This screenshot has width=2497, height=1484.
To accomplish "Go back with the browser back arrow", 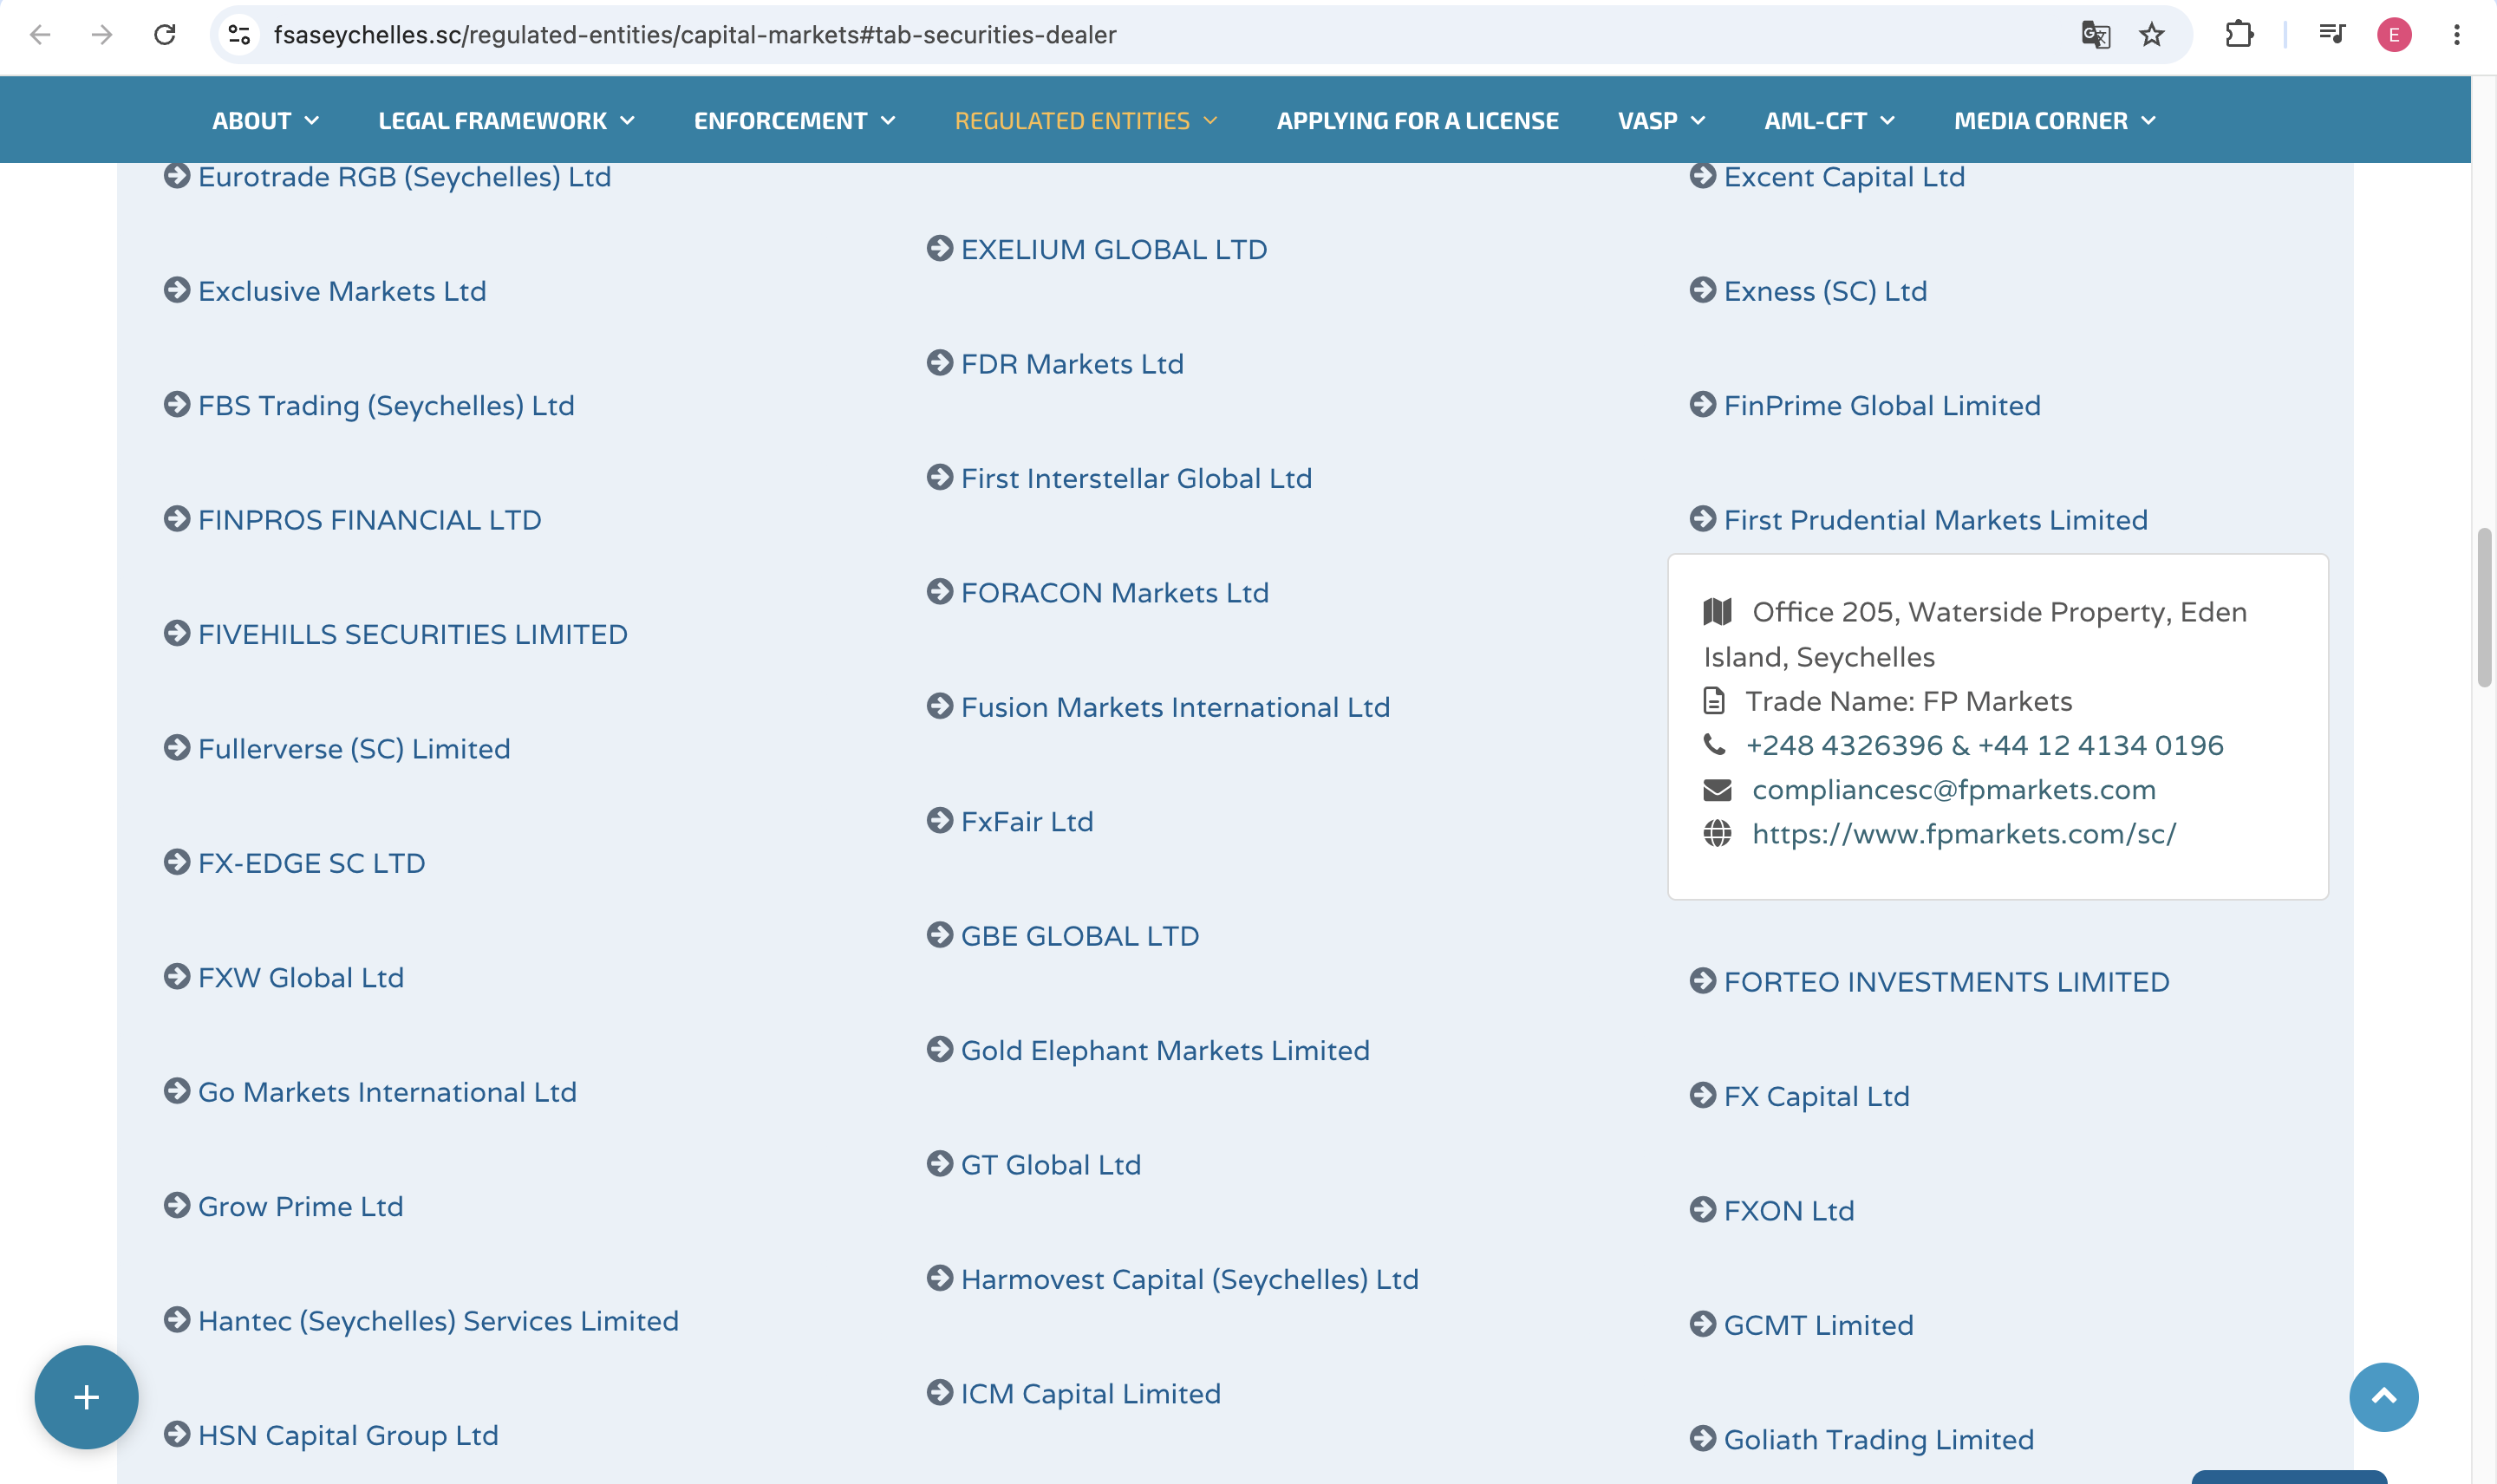I will coord(40,35).
